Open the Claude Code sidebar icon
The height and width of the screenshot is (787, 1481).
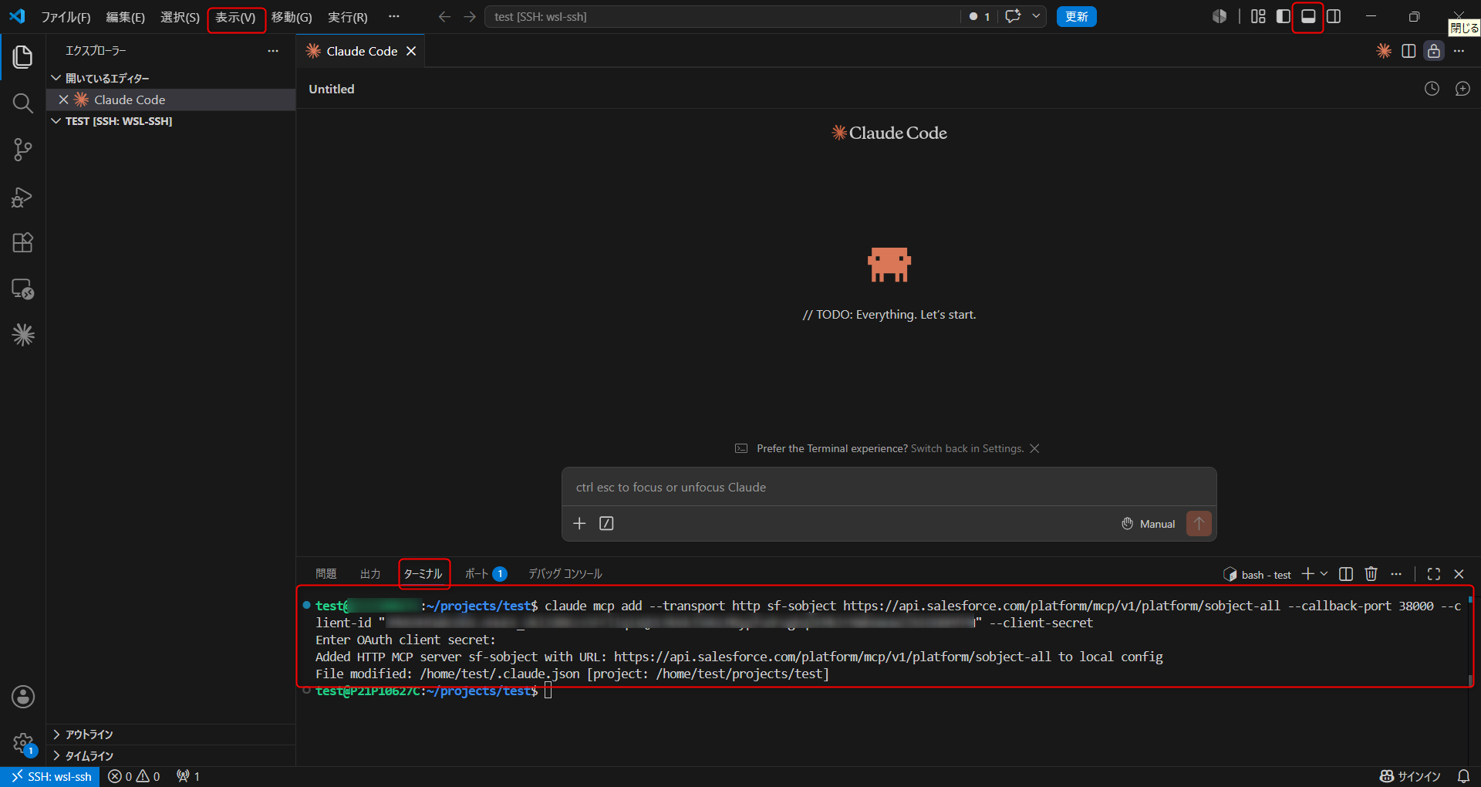(23, 335)
